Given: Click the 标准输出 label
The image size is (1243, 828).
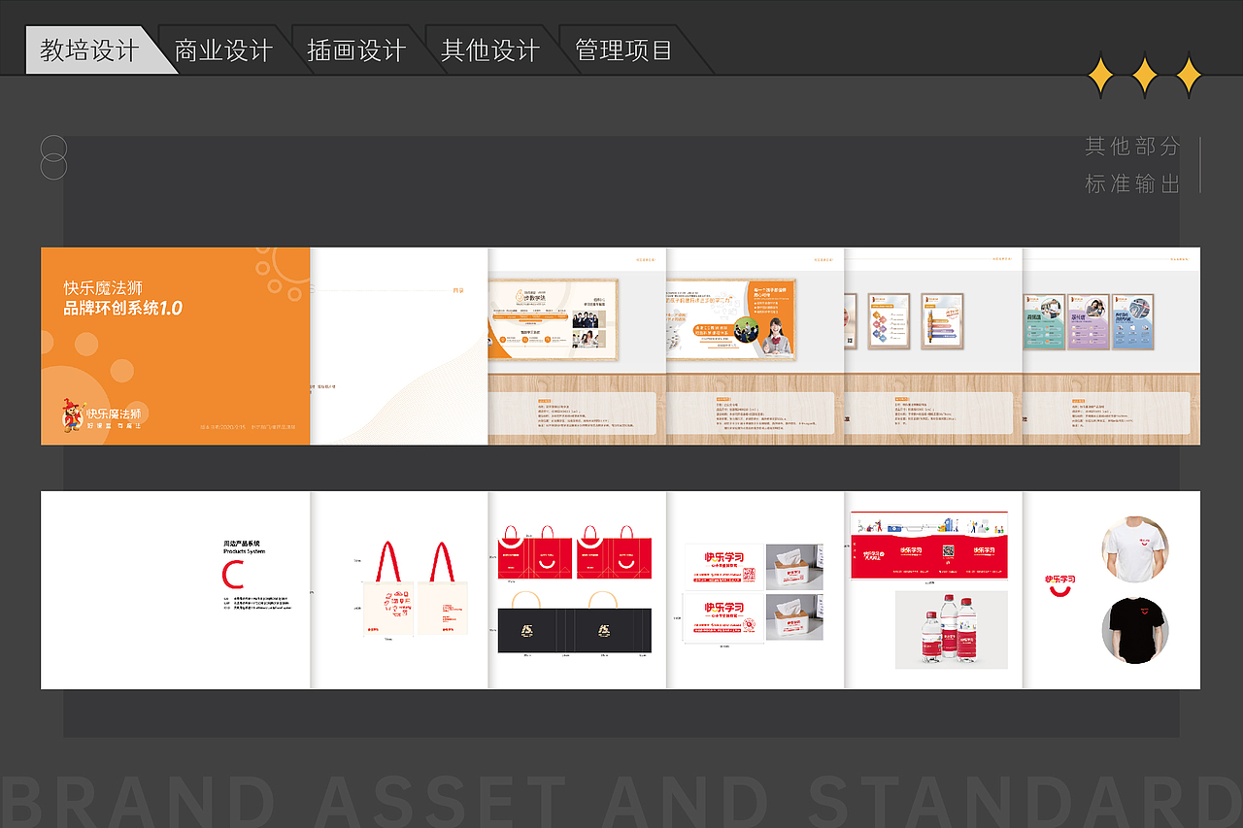Looking at the screenshot, I should (1132, 183).
